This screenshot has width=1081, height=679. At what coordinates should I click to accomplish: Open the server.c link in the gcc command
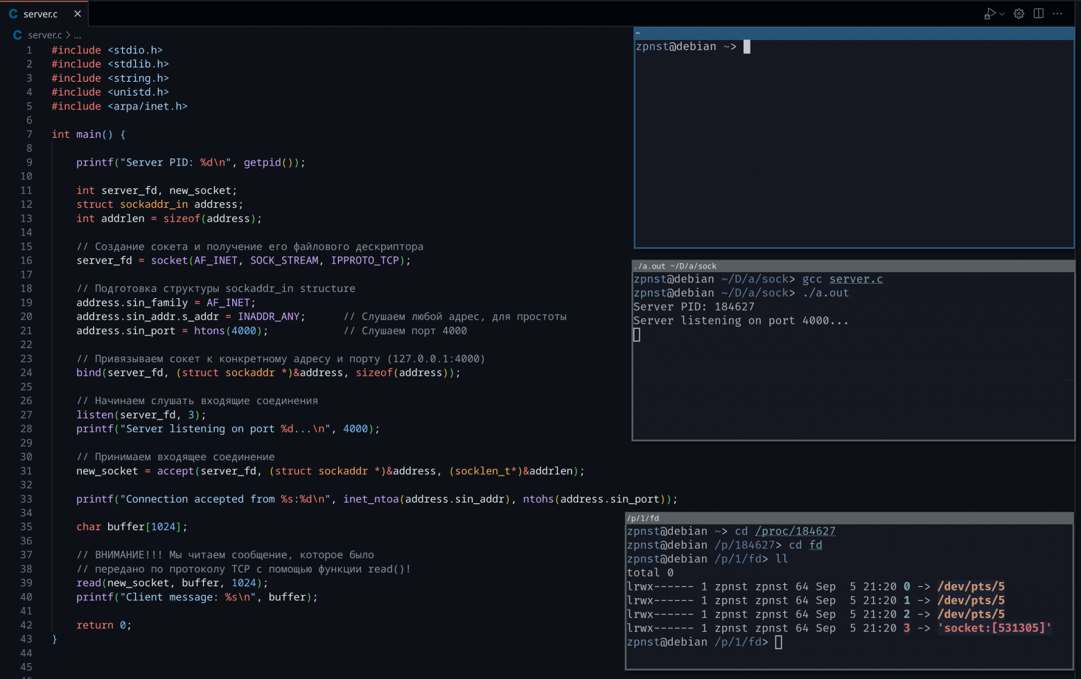pyautogui.click(x=855, y=279)
